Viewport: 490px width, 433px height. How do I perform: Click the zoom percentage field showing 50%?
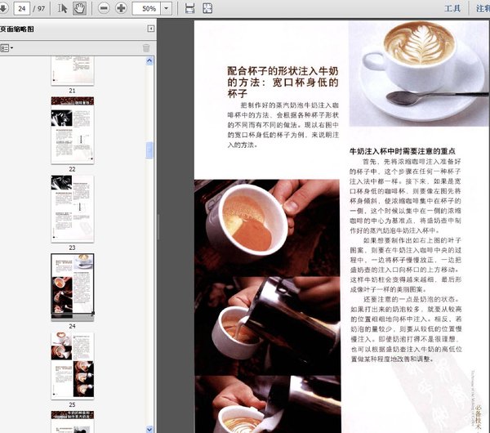[x=146, y=8]
